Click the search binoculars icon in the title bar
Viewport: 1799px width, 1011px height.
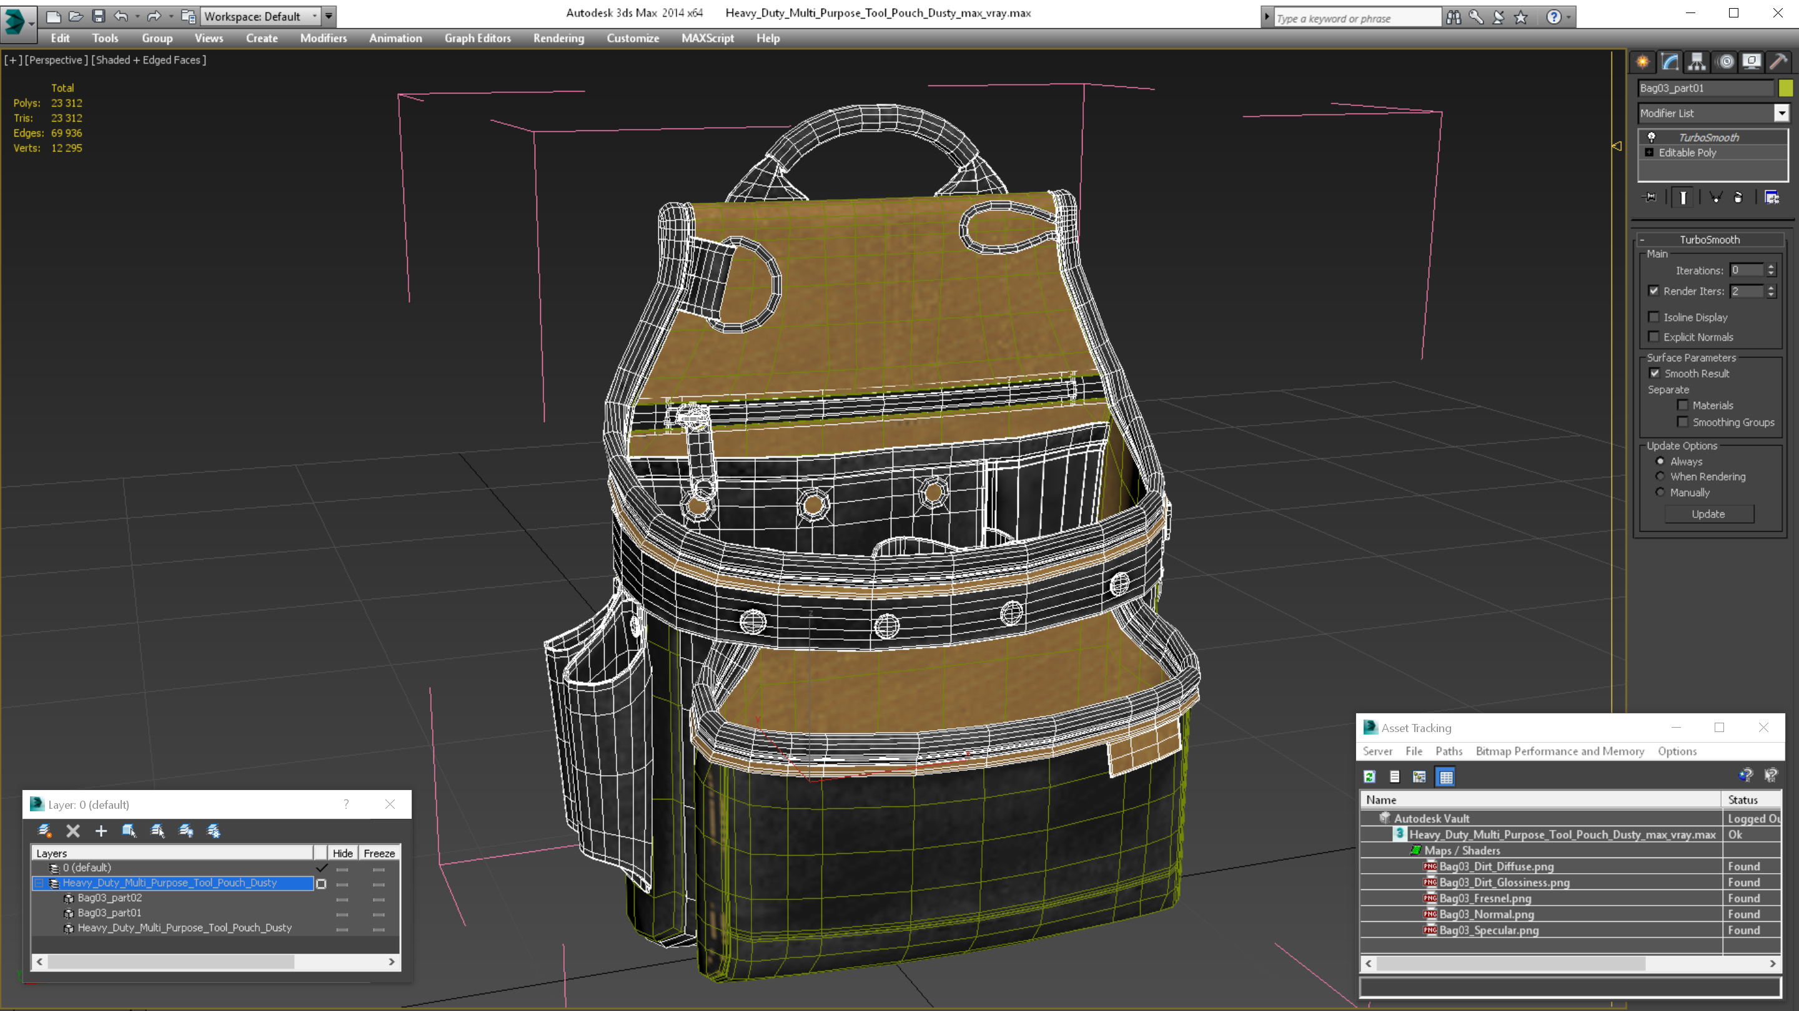(1454, 17)
